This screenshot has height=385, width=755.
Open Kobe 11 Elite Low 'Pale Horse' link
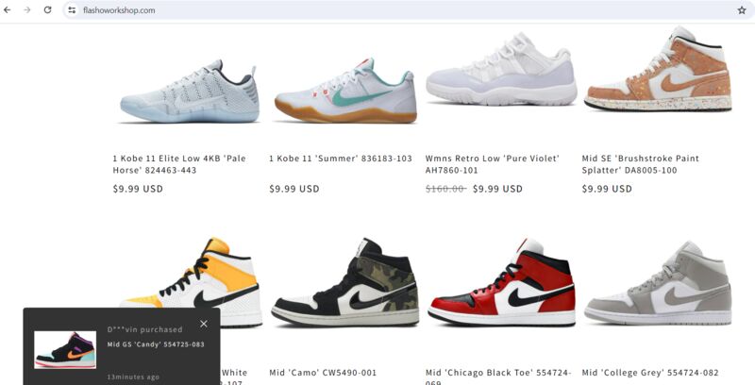179,164
